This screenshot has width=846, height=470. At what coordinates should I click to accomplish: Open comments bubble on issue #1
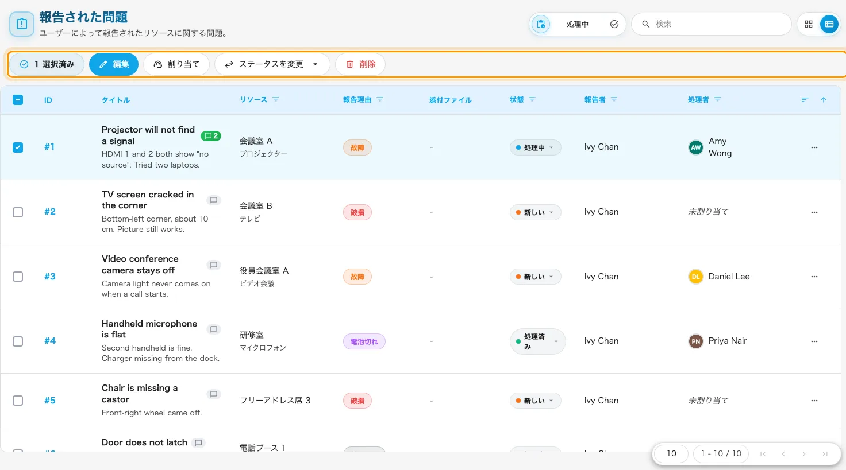coord(211,136)
